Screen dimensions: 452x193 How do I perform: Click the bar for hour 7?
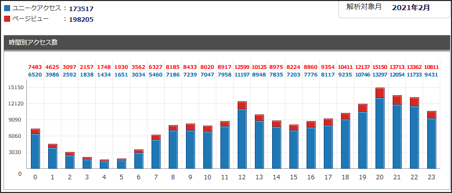pos(156,152)
